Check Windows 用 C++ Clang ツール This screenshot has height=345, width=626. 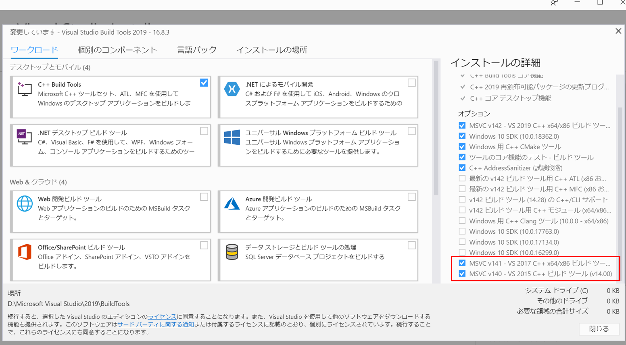point(462,220)
